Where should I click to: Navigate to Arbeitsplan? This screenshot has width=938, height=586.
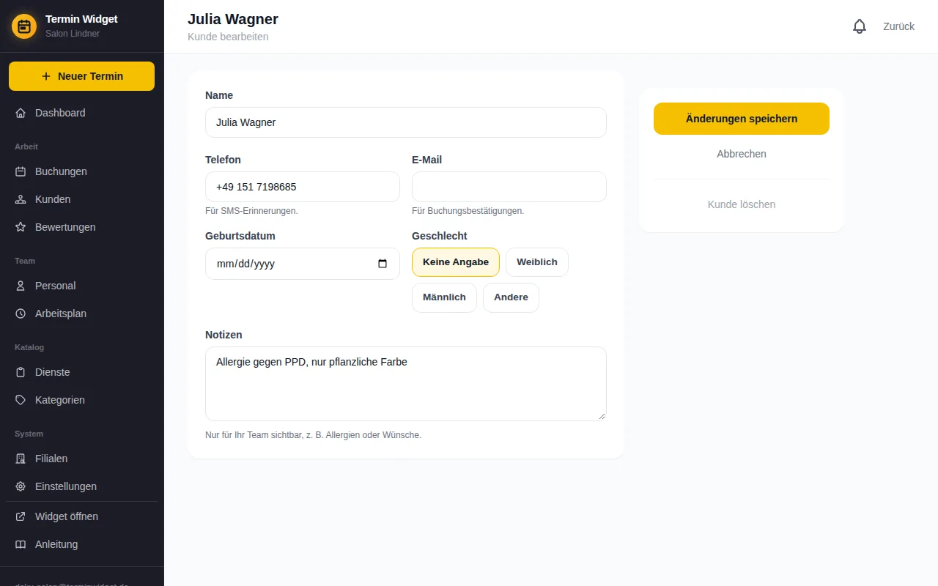(82, 314)
